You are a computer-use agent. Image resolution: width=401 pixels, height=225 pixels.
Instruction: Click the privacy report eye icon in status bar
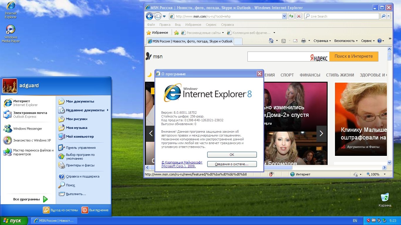tap(271, 174)
